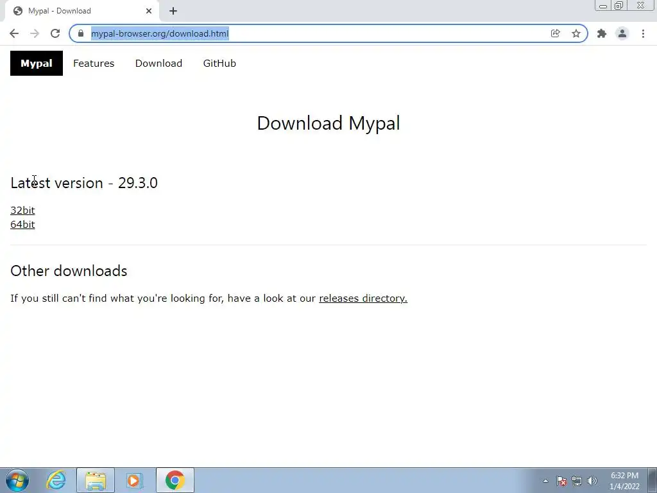Open the Windows Start menu
Image resolution: width=657 pixels, height=493 pixels.
point(17,480)
